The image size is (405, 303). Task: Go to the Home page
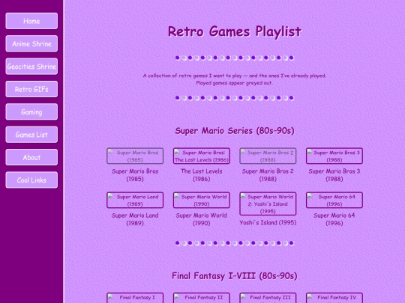click(31, 21)
